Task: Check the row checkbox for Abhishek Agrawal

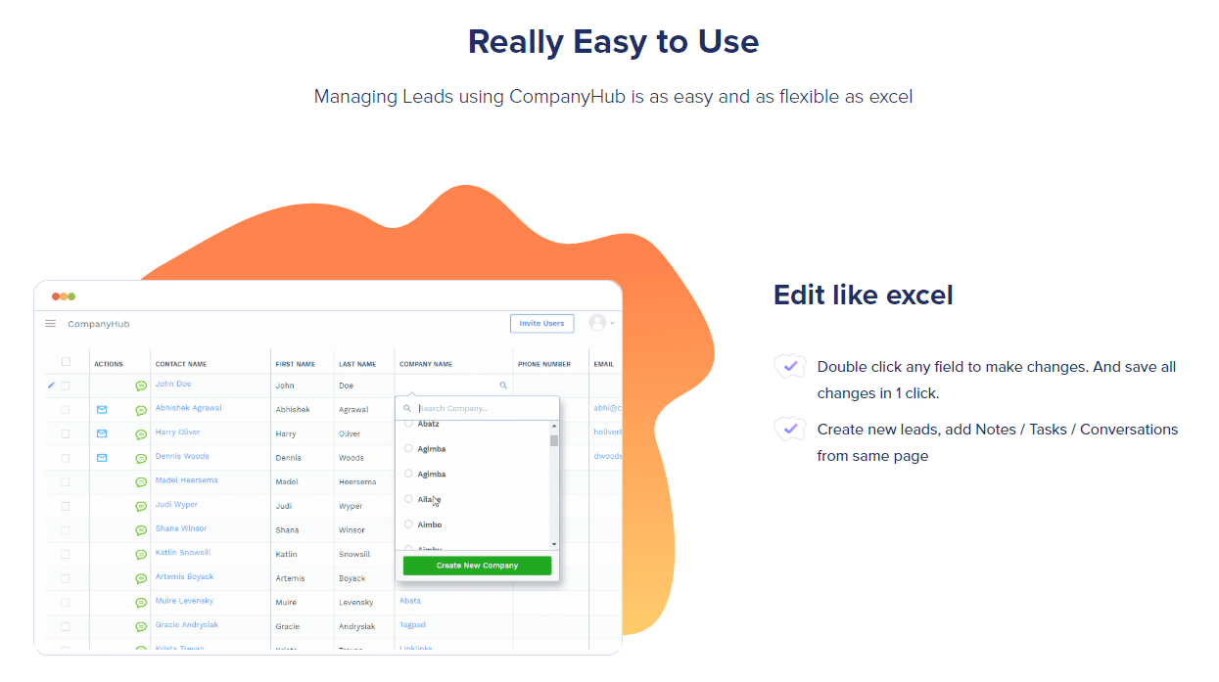Action: (66, 410)
